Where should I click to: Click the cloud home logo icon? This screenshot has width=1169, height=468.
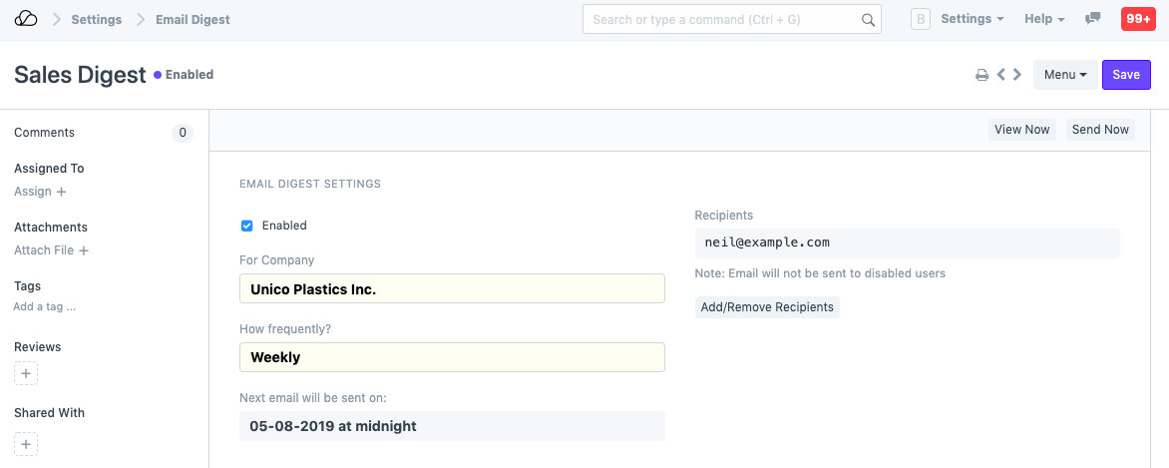point(26,19)
